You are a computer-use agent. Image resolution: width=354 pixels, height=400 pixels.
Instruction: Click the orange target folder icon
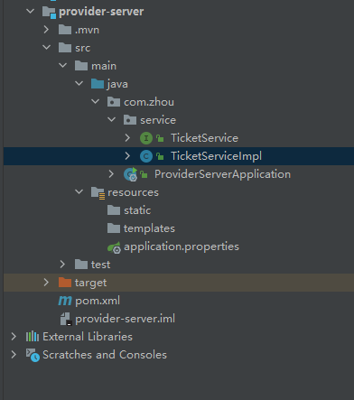(x=65, y=283)
